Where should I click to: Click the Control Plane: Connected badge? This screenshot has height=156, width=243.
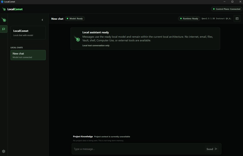pos(227,9)
